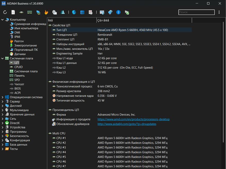Click the CPU chip toolbar icon
This screenshot has width=226, height=169.
click(x=21, y=12)
